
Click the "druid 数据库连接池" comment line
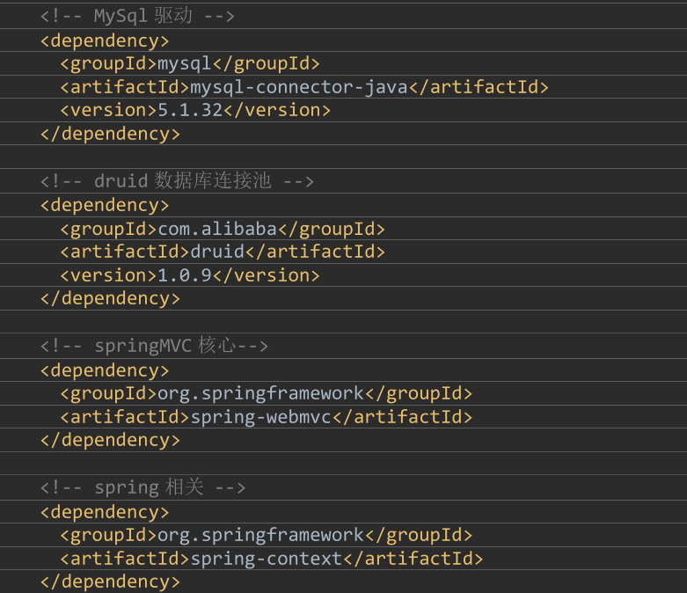coord(177,180)
